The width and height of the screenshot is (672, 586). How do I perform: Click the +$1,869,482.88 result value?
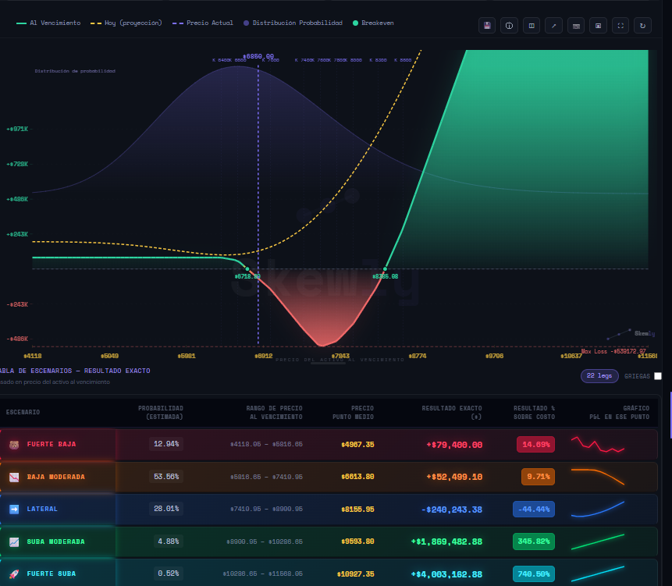(x=446, y=542)
